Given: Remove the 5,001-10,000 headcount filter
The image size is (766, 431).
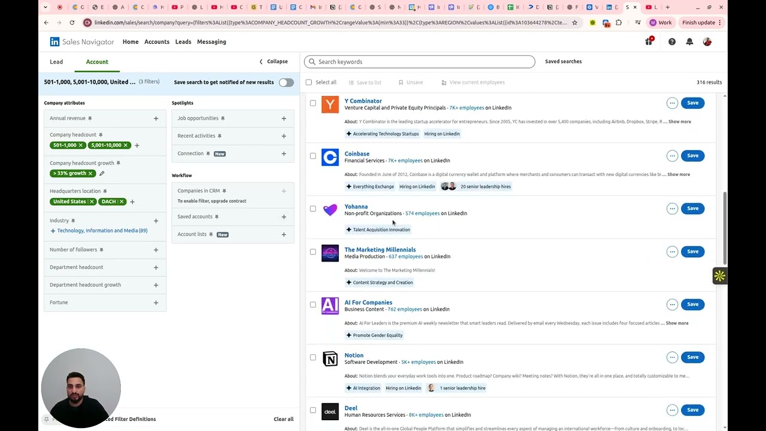Looking at the screenshot, I should [x=125, y=145].
